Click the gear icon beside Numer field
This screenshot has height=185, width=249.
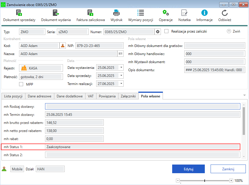[158, 32]
